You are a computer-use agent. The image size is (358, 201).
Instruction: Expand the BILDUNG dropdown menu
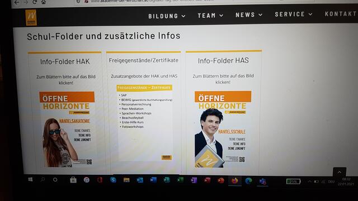[167, 16]
